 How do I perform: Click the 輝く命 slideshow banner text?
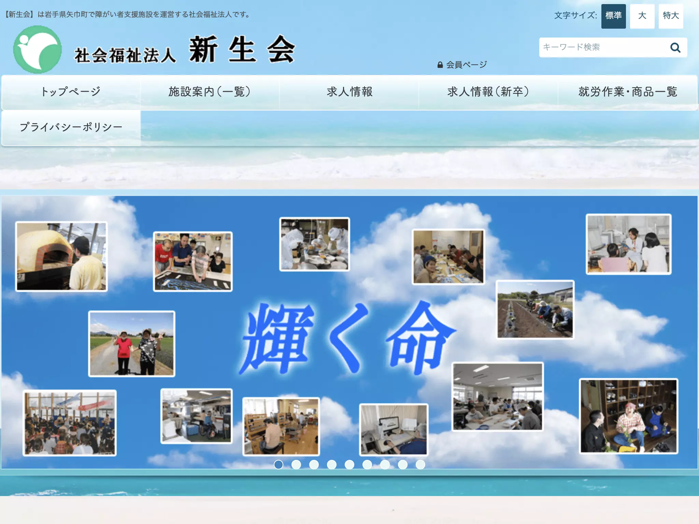[347, 338]
